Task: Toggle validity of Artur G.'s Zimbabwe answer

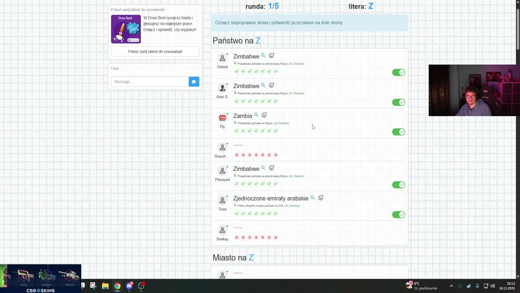Action: 399,102
